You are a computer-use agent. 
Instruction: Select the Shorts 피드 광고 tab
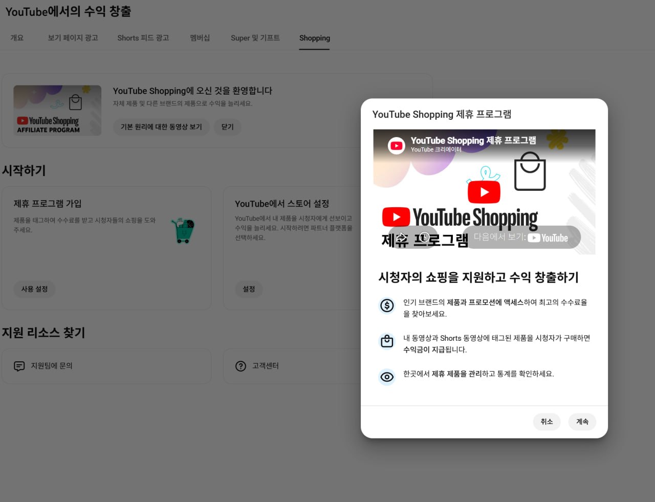[x=143, y=38]
